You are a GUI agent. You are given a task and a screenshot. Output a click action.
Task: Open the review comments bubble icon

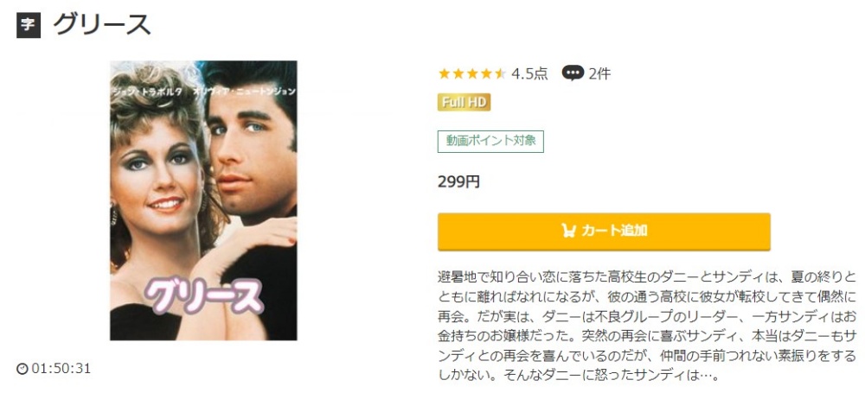[x=573, y=73]
